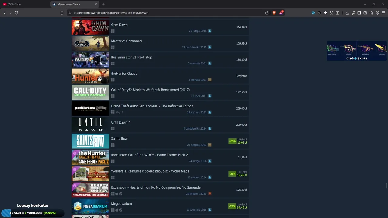Click the share page icon in the address bar
The height and width of the screenshot is (218, 388).
[267, 13]
